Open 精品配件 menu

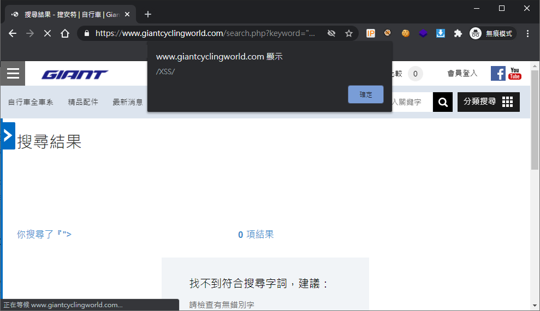point(83,102)
